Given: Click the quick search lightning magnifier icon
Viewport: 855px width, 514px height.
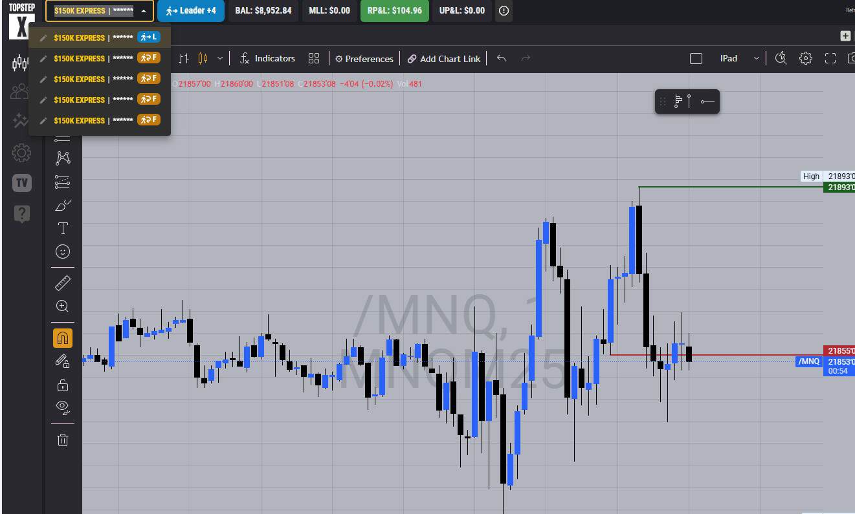Looking at the screenshot, I should (781, 58).
